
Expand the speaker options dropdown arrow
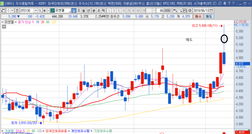(49, 10)
